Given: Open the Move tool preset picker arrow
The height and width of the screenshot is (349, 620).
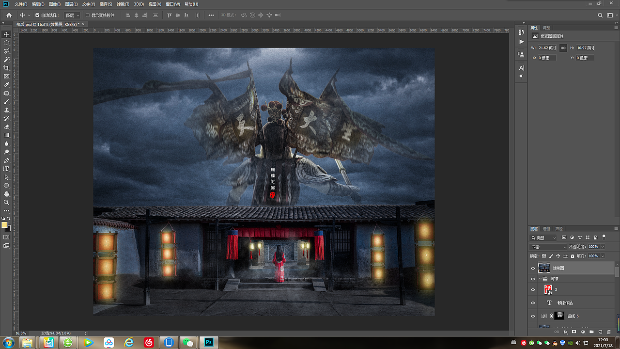Looking at the screenshot, I should [x=29, y=15].
